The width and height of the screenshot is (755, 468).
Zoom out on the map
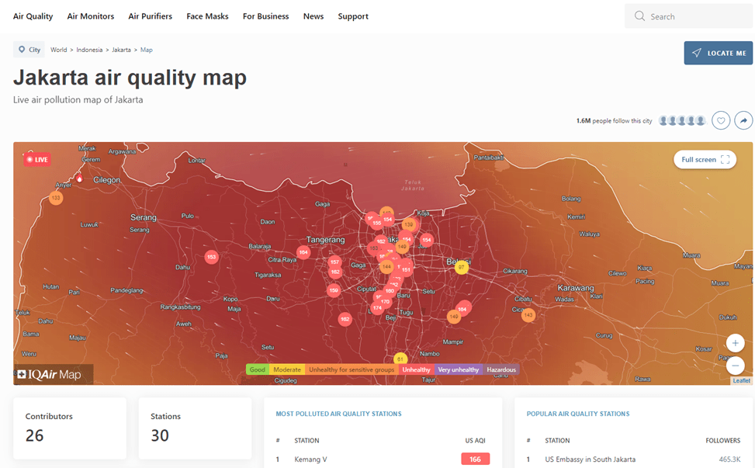735,364
